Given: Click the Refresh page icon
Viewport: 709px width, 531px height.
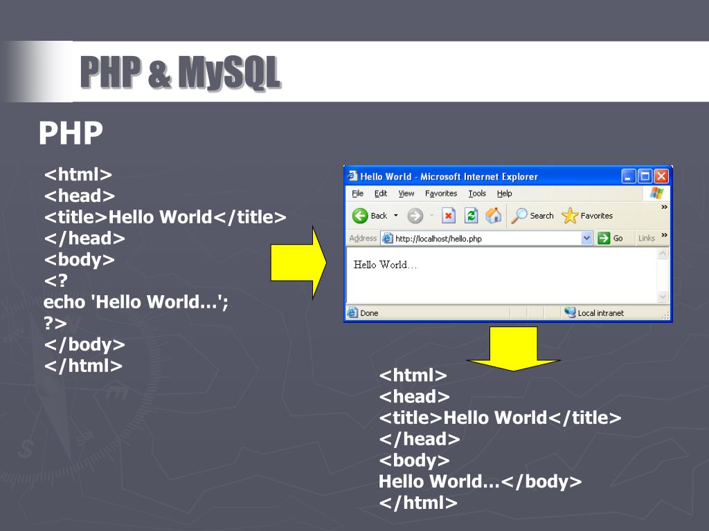Looking at the screenshot, I should tap(471, 216).
